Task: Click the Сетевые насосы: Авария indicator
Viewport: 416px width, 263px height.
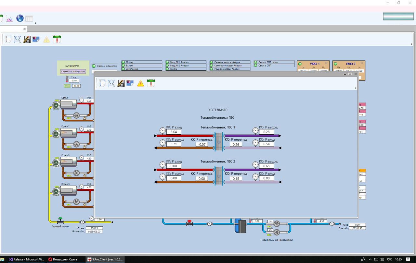Action: point(212,62)
